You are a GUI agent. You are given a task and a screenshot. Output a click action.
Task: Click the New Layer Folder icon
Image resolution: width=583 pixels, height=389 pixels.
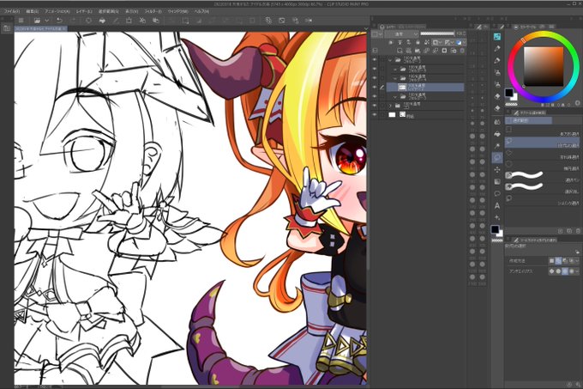click(x=418, y=51)
